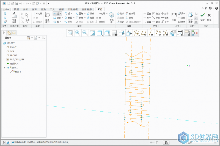Toggle dimension display in graphics toolbar
Viewport: 220px width, 146px height.
[180, 33]
